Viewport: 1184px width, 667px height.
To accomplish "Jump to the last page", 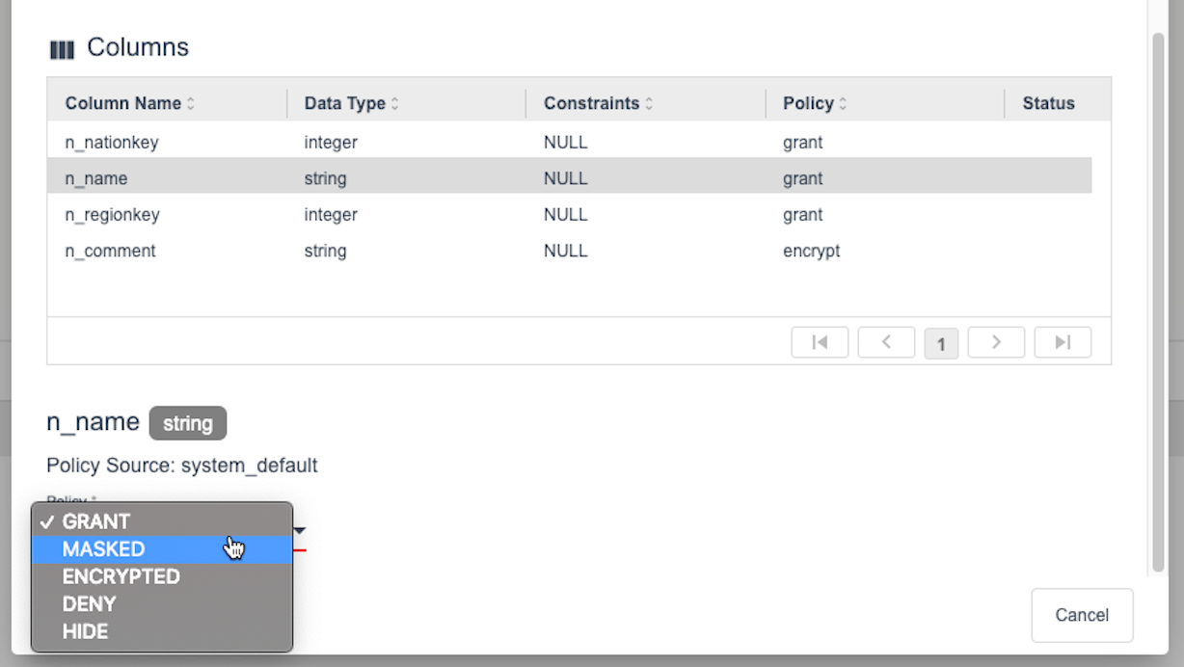I will 1063,342.
